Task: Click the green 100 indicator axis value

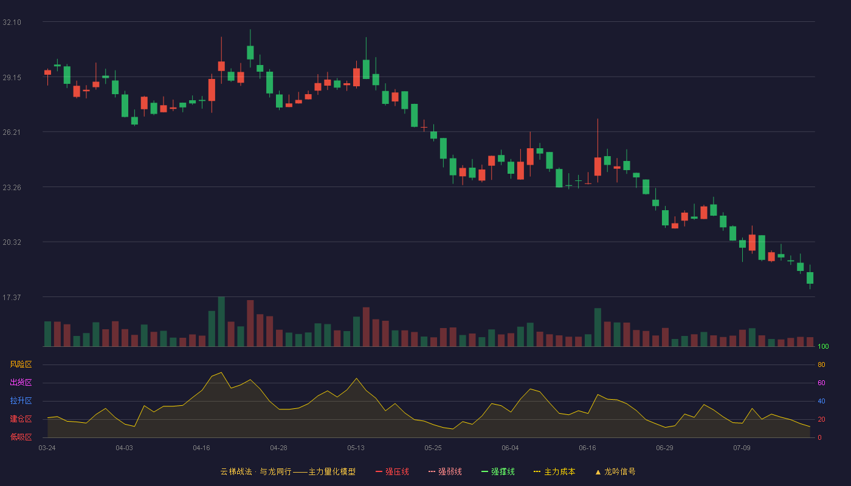Action: click(x=823, y=346)
